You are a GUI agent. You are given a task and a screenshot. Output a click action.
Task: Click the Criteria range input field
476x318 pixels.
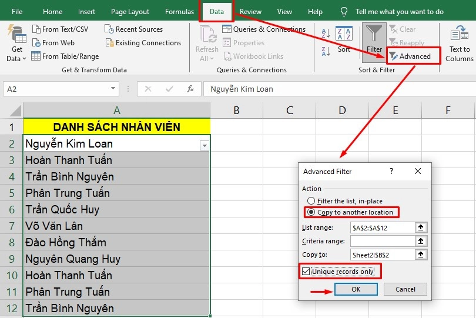[x=382, y=241]
